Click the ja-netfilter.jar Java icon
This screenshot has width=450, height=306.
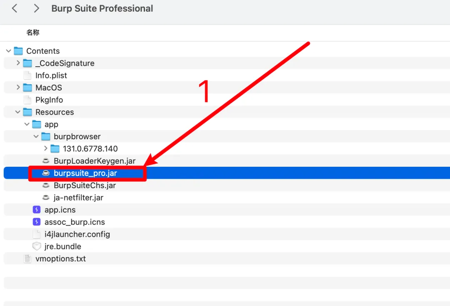(x=46, y=198)
